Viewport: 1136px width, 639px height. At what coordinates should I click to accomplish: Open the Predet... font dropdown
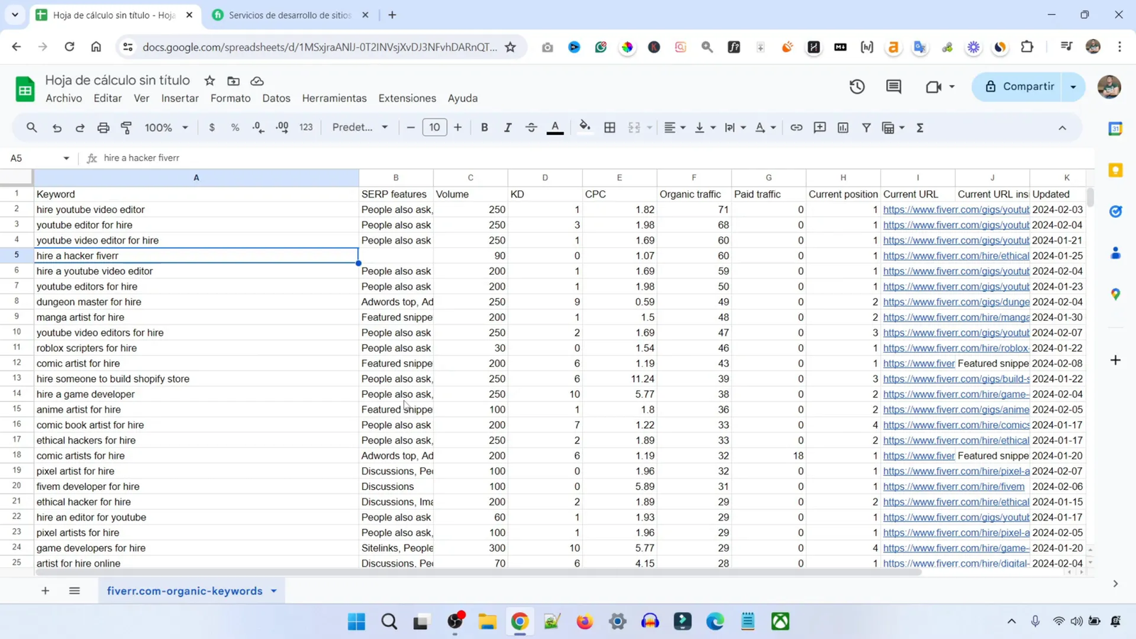pos(360,128)
